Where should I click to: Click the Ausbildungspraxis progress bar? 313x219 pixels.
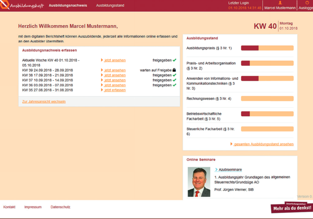(267, 48)
